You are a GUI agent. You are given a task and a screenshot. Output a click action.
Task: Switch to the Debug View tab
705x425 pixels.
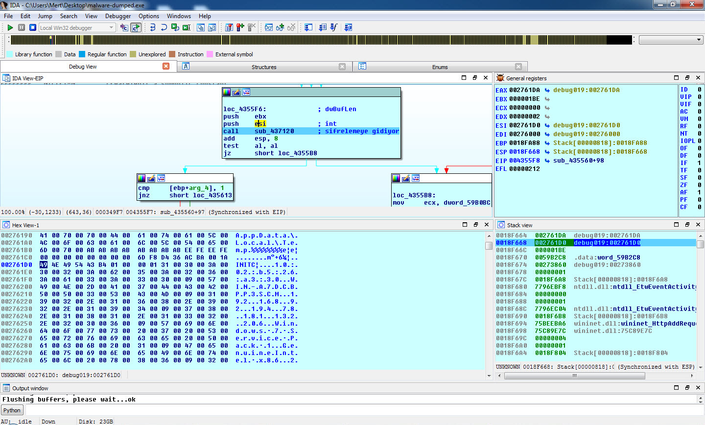83,67
